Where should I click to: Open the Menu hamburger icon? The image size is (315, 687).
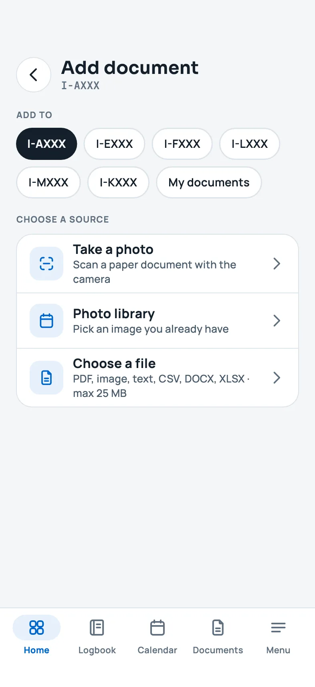click(278, 628)
